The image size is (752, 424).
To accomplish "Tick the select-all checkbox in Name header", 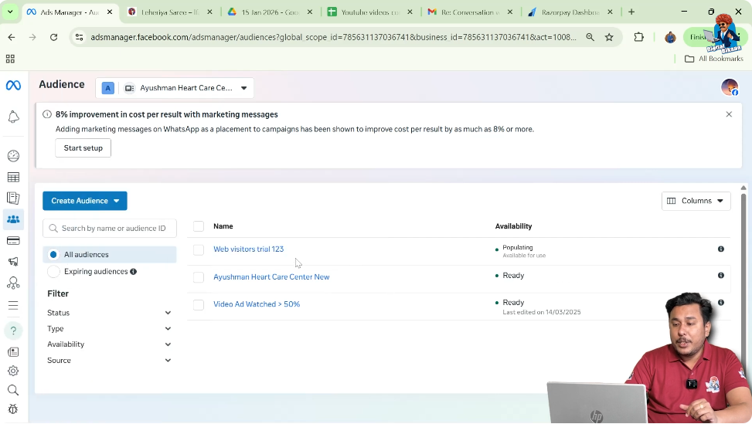I will (199, 226).
